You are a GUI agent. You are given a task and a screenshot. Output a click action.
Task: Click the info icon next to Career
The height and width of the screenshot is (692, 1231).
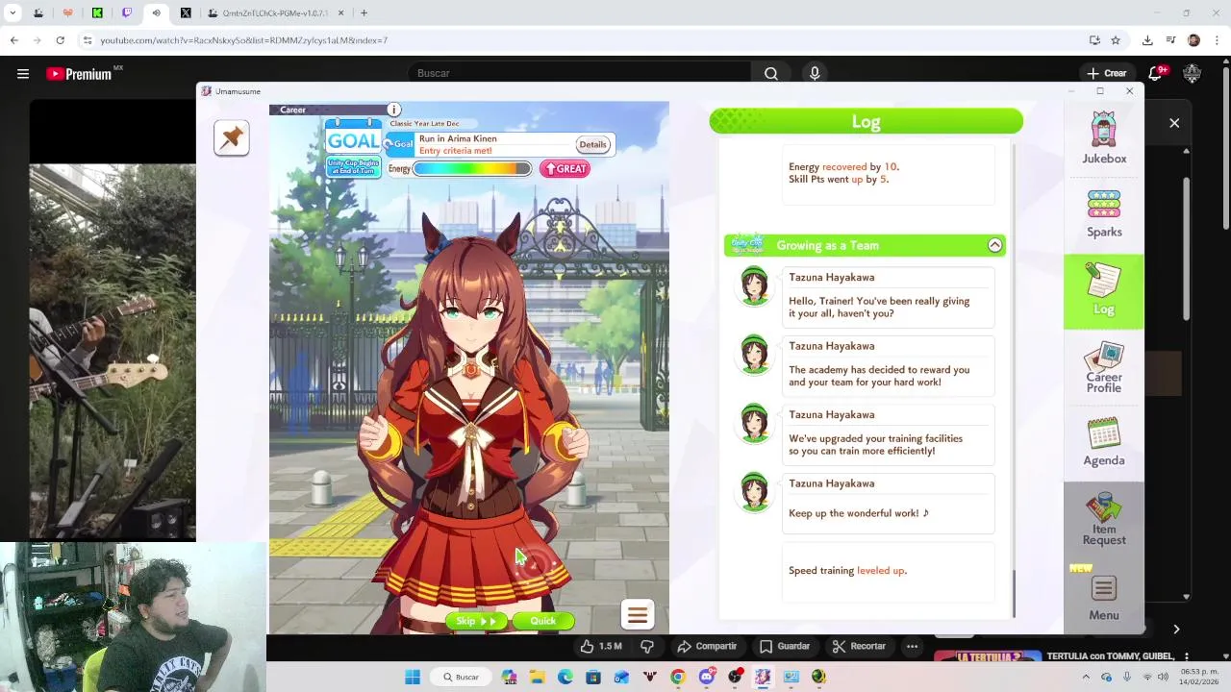coord(393,110)
